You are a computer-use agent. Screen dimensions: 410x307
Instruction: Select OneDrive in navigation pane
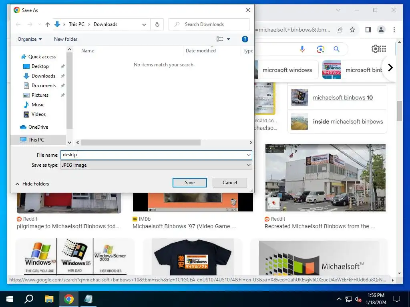point(34,127)
